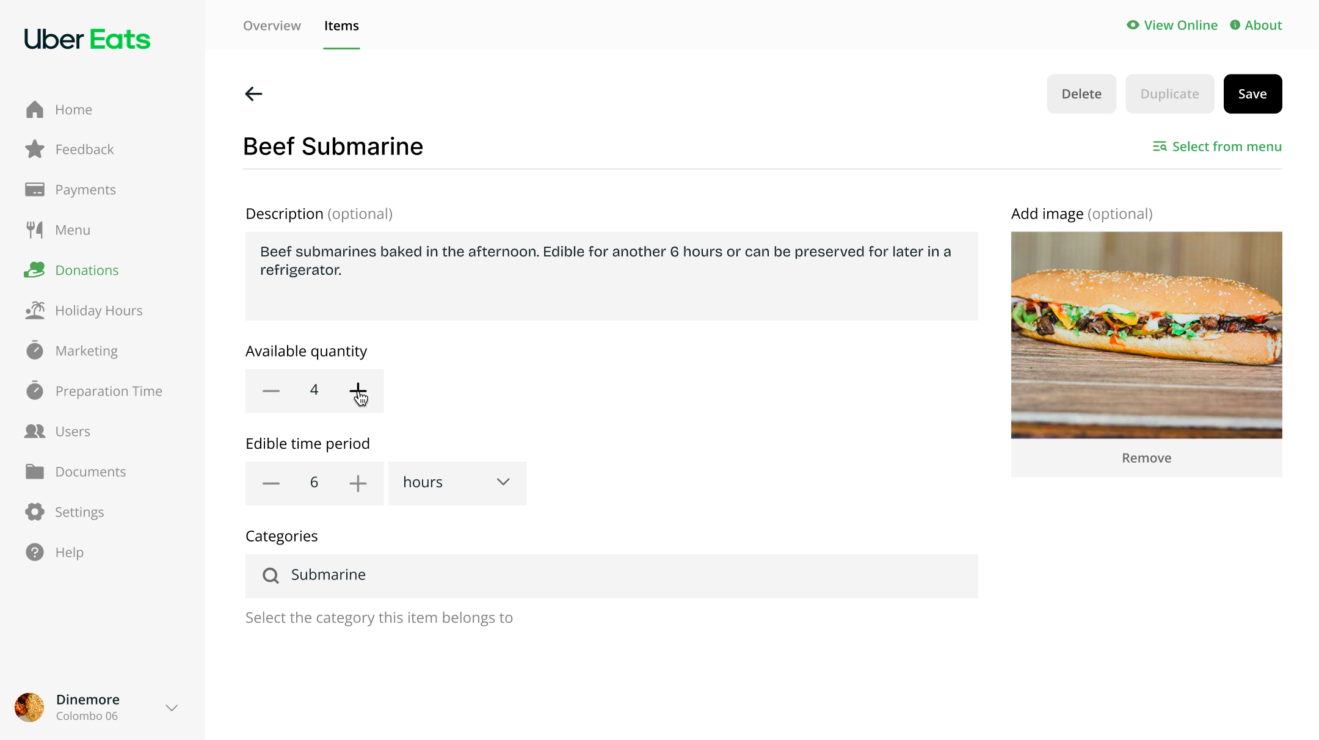The height and width of the screenshot is (740, 1319).
Task: Open the Settings gear item
Action: coord(79,512)
